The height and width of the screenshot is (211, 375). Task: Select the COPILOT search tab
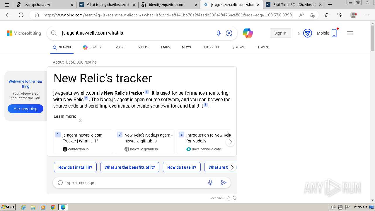pyautogui.click(x=93, y=47)
